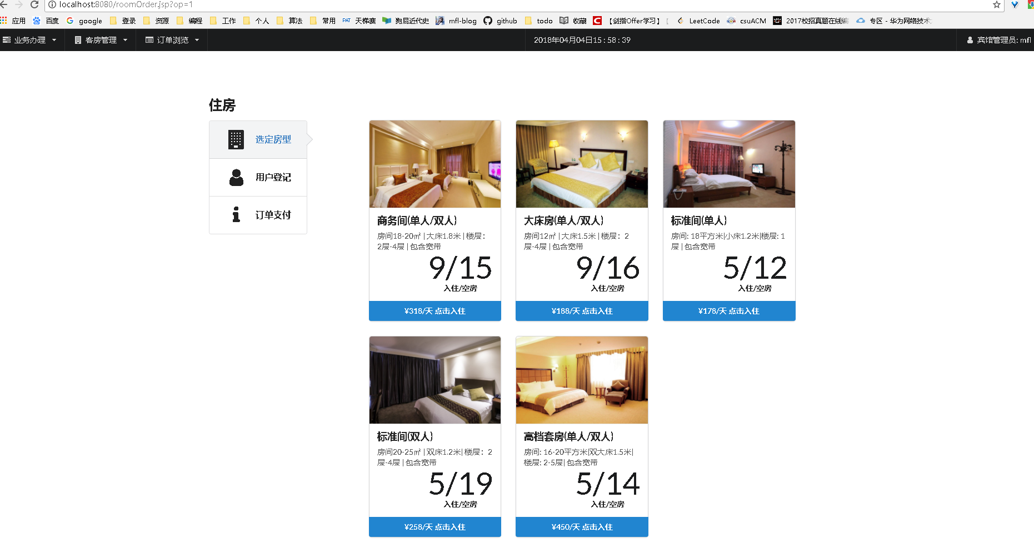Click ¥178/天 点击入住 for 标准间(单人)
Image resolution: width=1034 pixels, height=548 pixels.
pyautogui.click(x=729, y=311)
